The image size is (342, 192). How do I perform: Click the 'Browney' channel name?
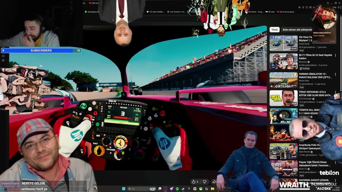(303, 62)
